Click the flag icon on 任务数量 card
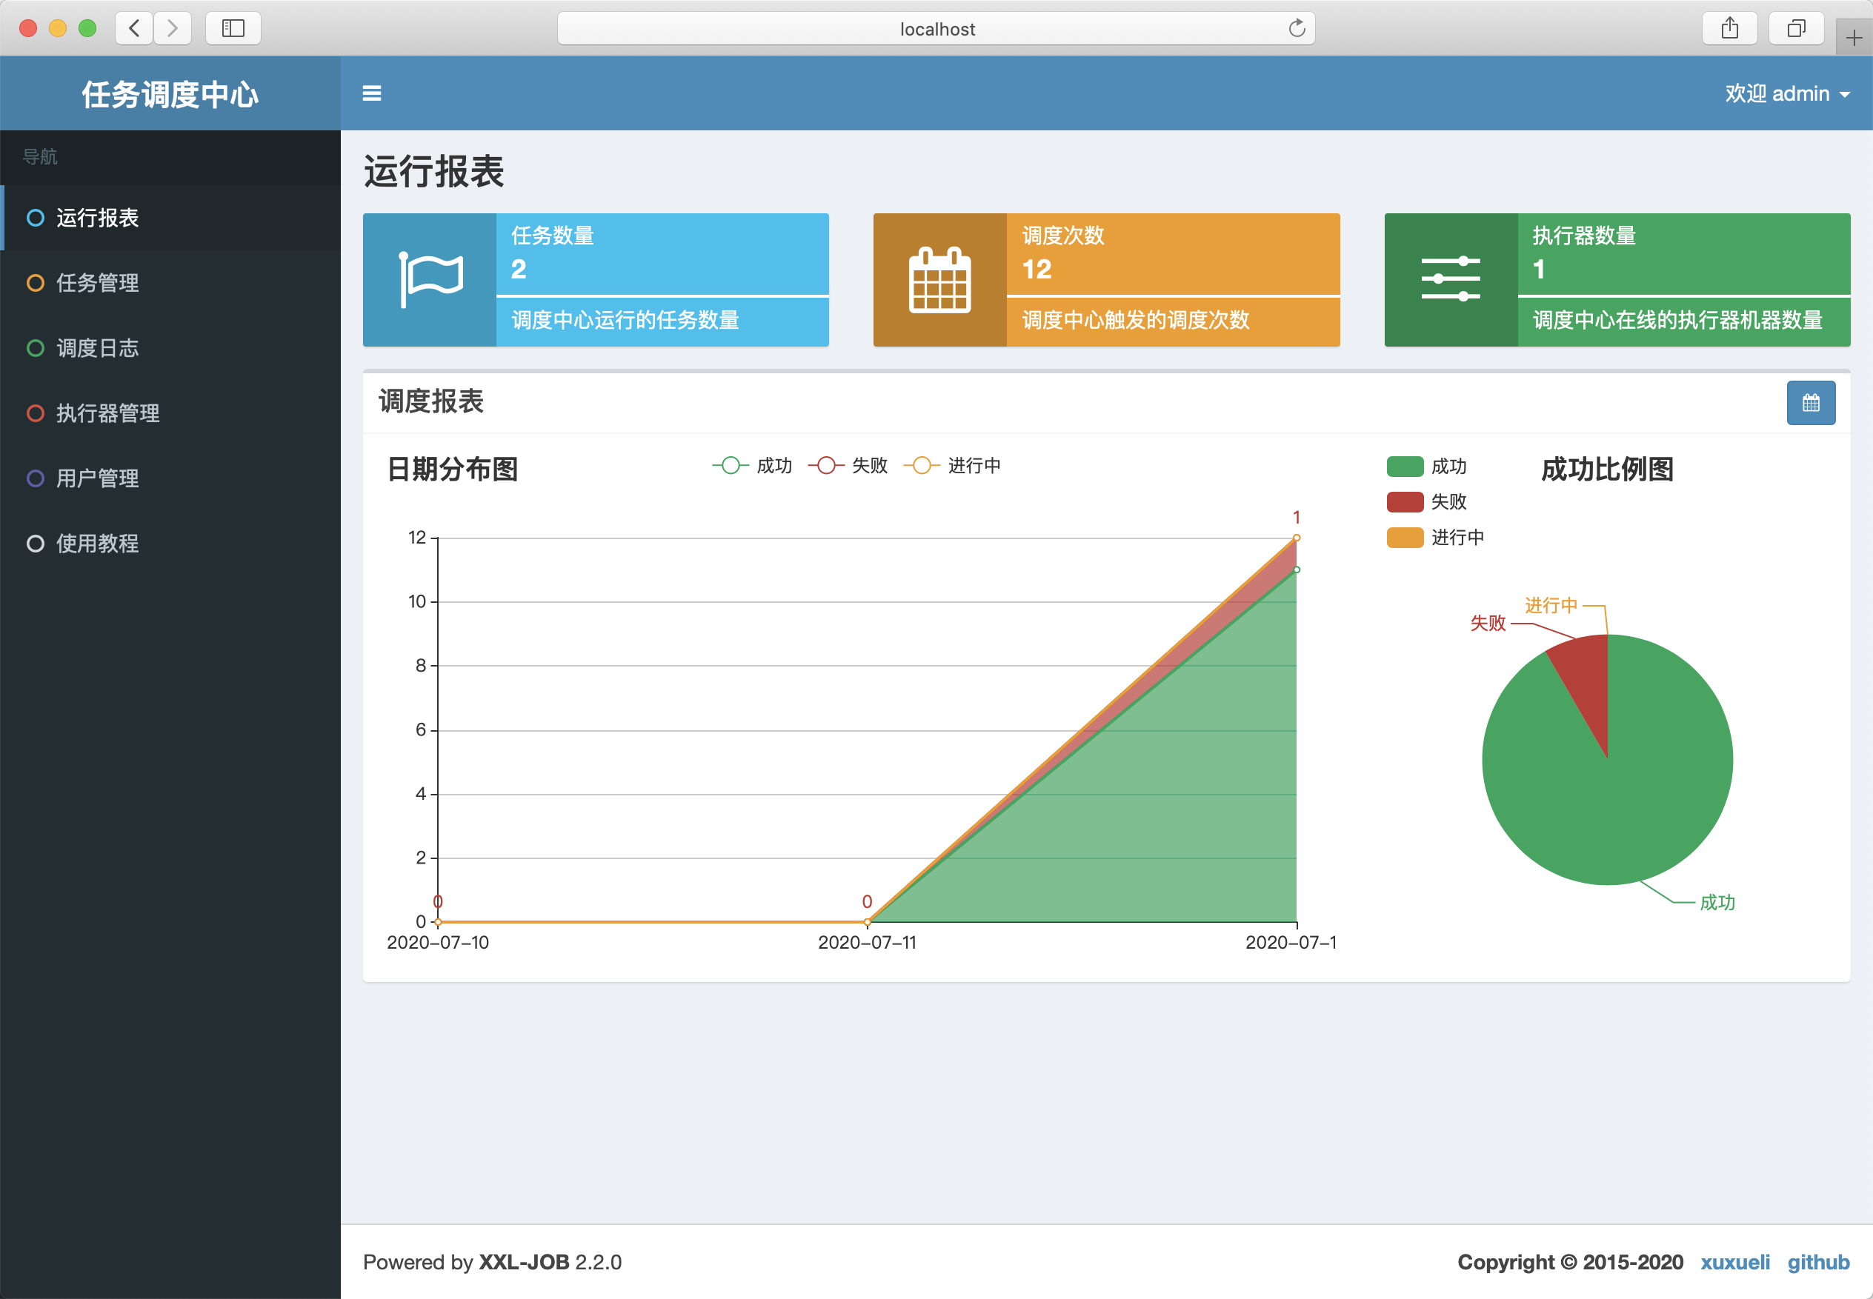The height and width of the screenshot is (1299, 1873). pos(430,280)
